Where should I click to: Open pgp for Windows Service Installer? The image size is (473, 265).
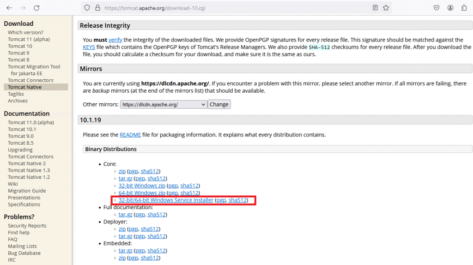[x=221, y=200]
